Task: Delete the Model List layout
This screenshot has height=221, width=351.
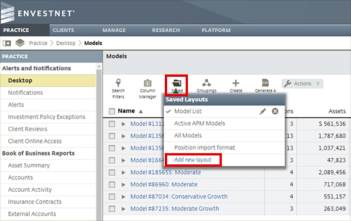Action: 275,111
